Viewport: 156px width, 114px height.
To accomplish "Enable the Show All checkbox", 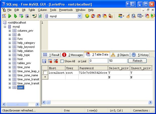I will (62, 61).
